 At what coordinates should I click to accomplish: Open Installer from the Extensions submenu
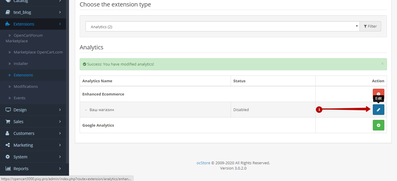click(x=21, y=63)
